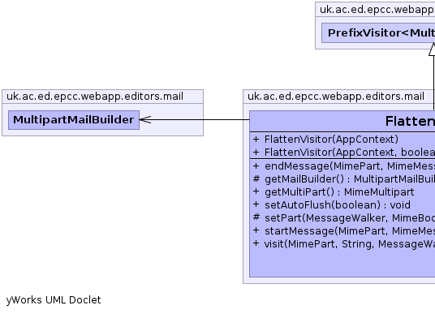Select the getMailBuilder() protected method
Screen dimensions: 435x314
click(x=344, y=179)
